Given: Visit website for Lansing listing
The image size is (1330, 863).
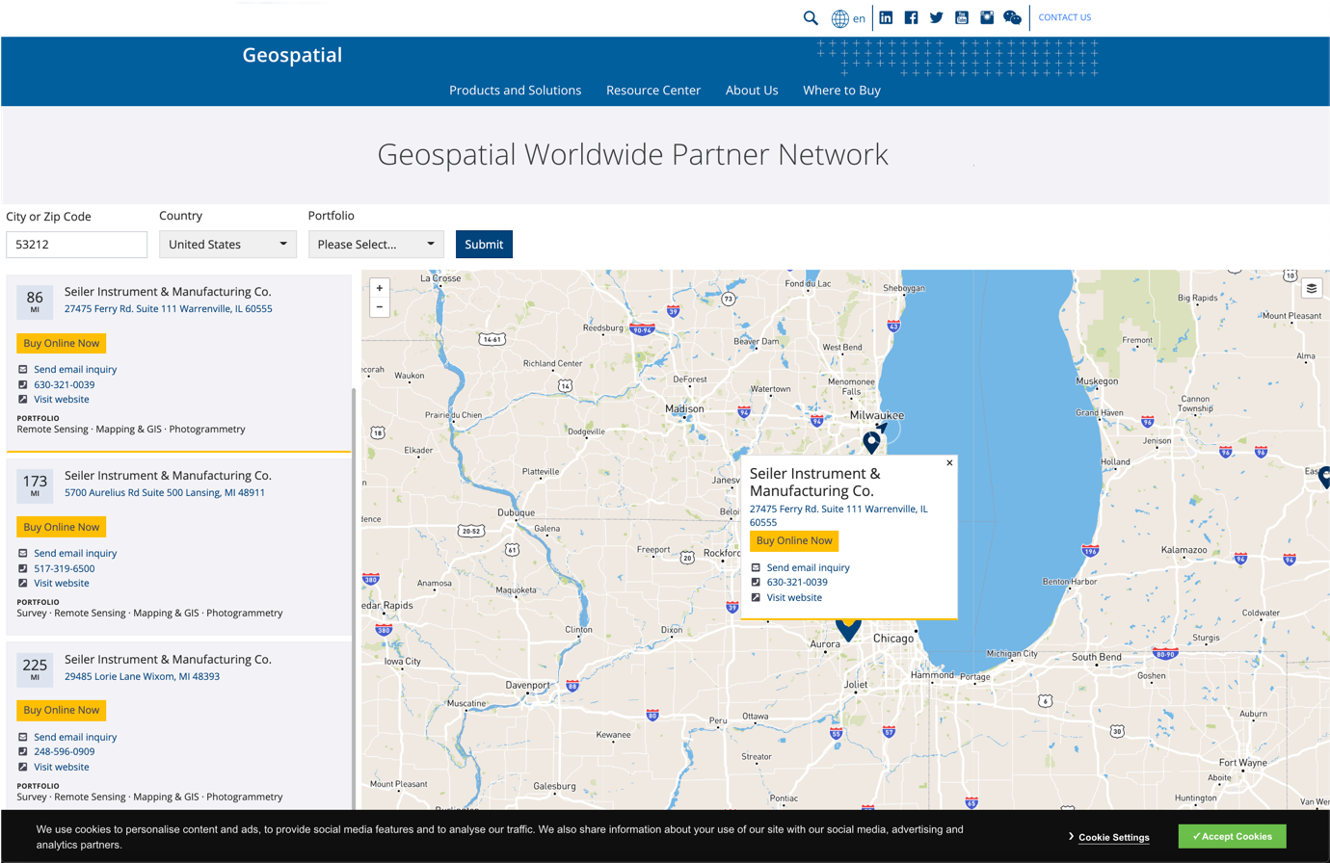Looking at the screenshot, I should [x=62, y=583].
